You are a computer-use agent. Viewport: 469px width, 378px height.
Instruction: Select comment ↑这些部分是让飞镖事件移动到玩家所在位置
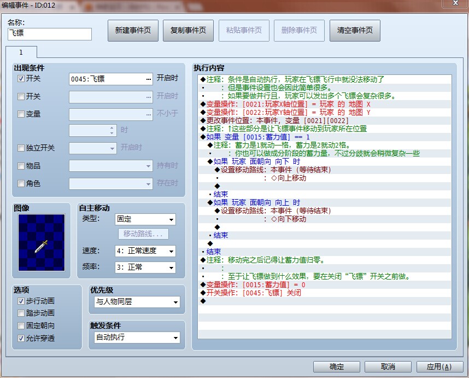(325, 129)
